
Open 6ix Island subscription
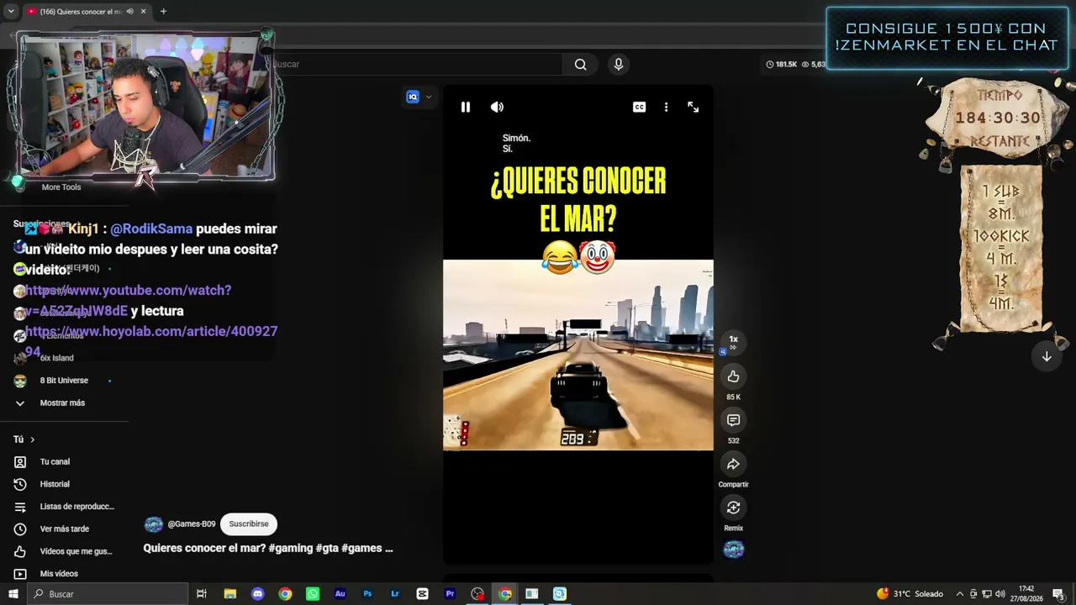[x=57, y=358]
